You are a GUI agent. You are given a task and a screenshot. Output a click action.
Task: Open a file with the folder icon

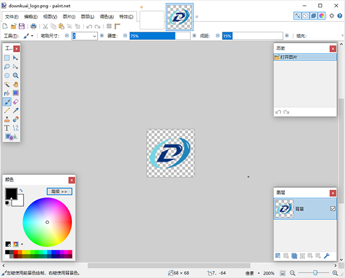[x=14, y=26]
